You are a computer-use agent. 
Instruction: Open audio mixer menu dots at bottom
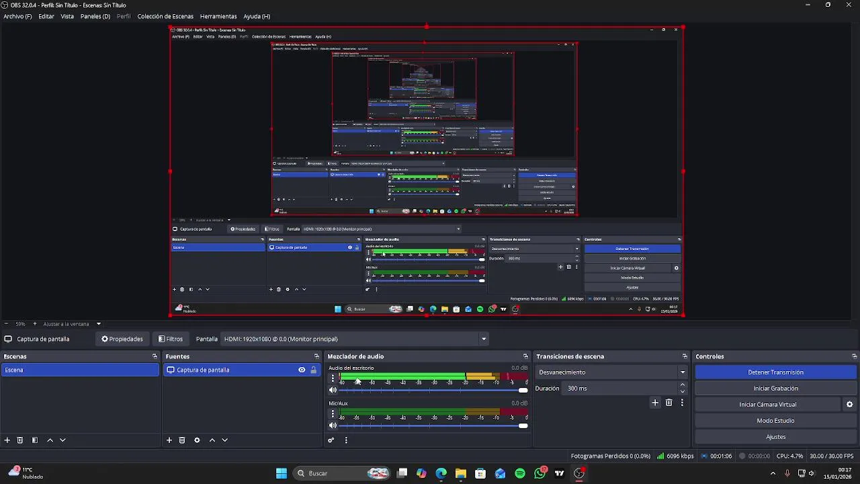click(346, 440)
